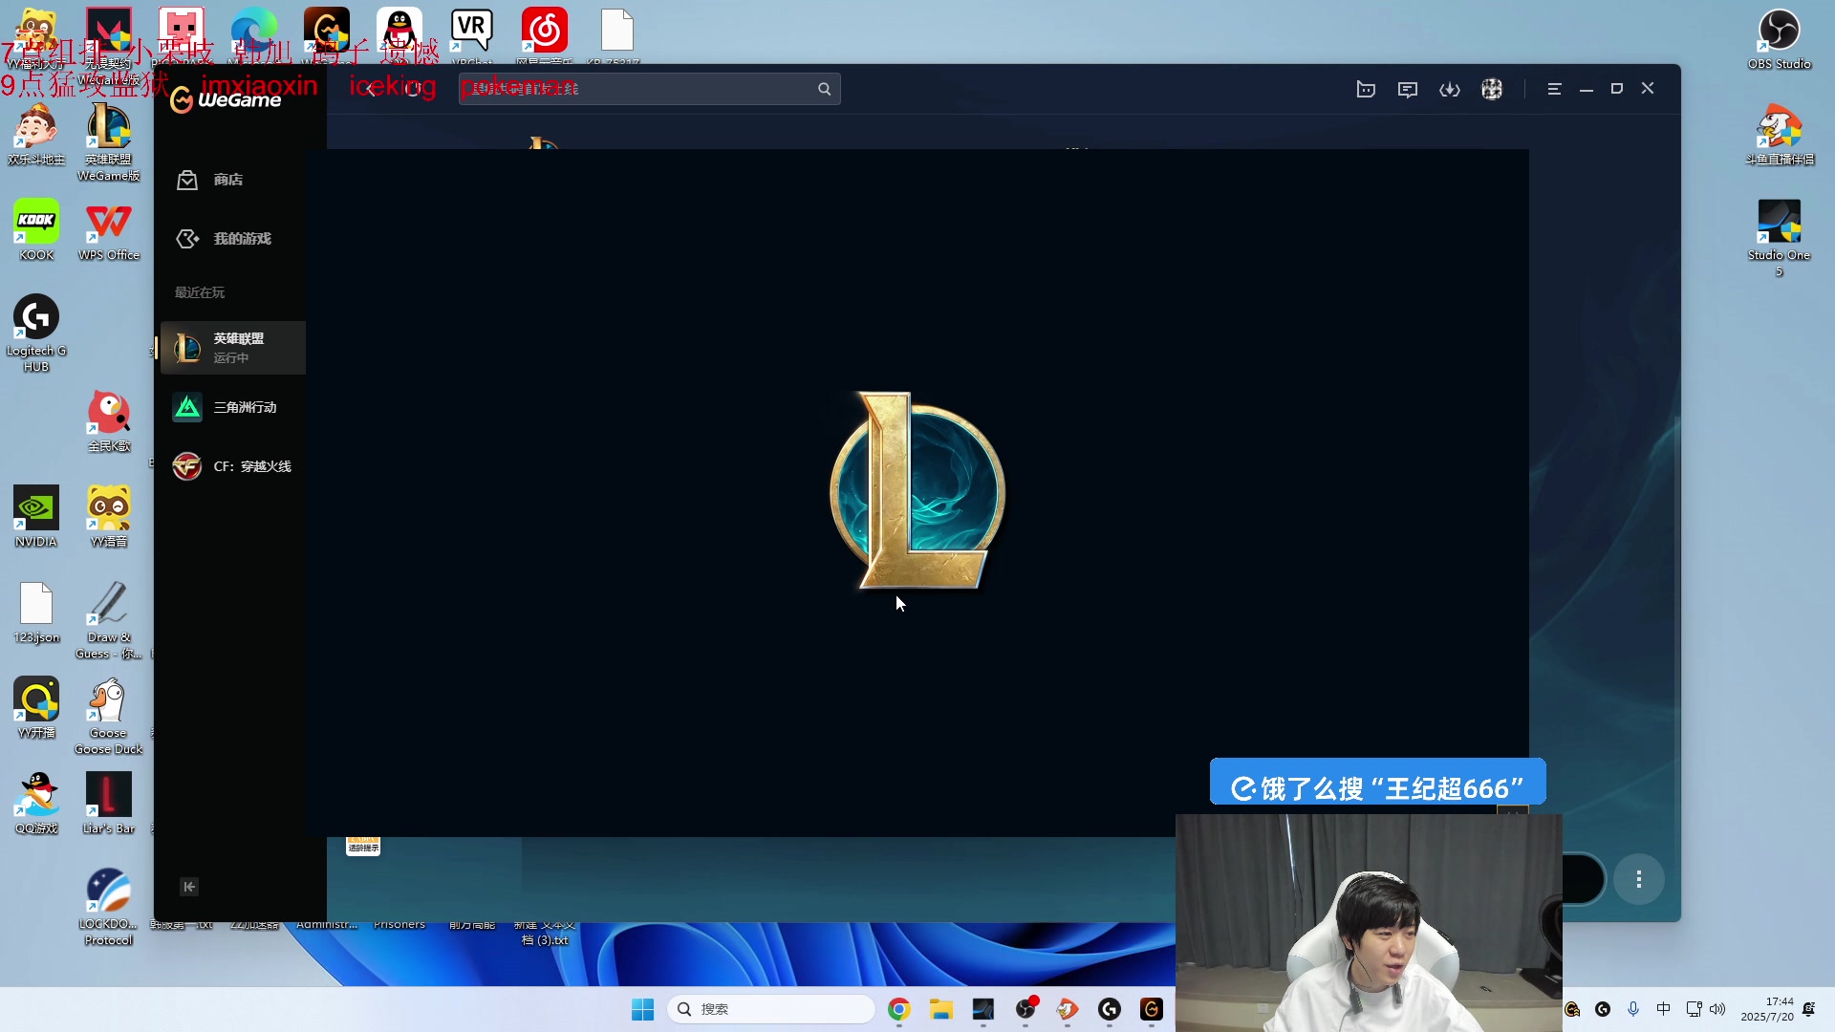This screenshot has height=1032, width=1835.
Task: Select 英雄联盟 in the recent games list
Action: [x=232, y=348]
